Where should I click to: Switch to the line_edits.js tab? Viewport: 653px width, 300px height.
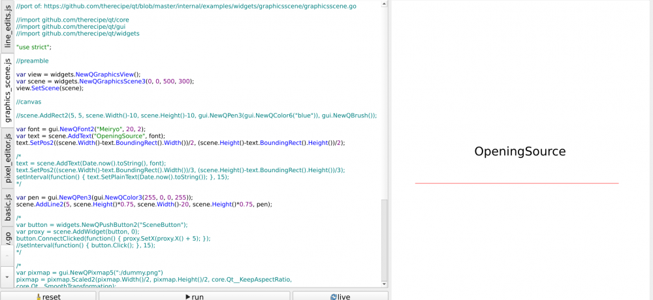pyautogui.click(x=7, y=27)
